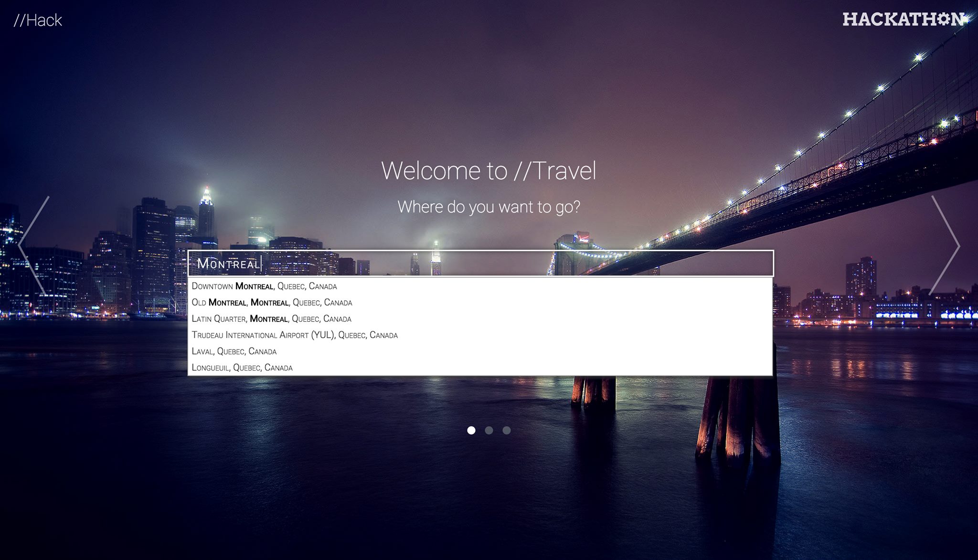Choose Trudeau International Airport (YUL) option
Image resolution: width=978 pixels, height=560 pixels.
(x=295, y=335)
